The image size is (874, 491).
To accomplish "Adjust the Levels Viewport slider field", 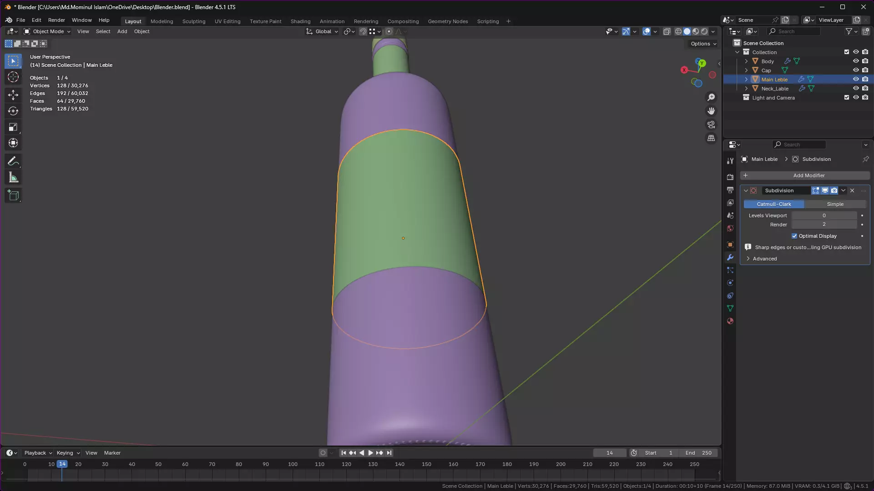I will tap(824, 215).
